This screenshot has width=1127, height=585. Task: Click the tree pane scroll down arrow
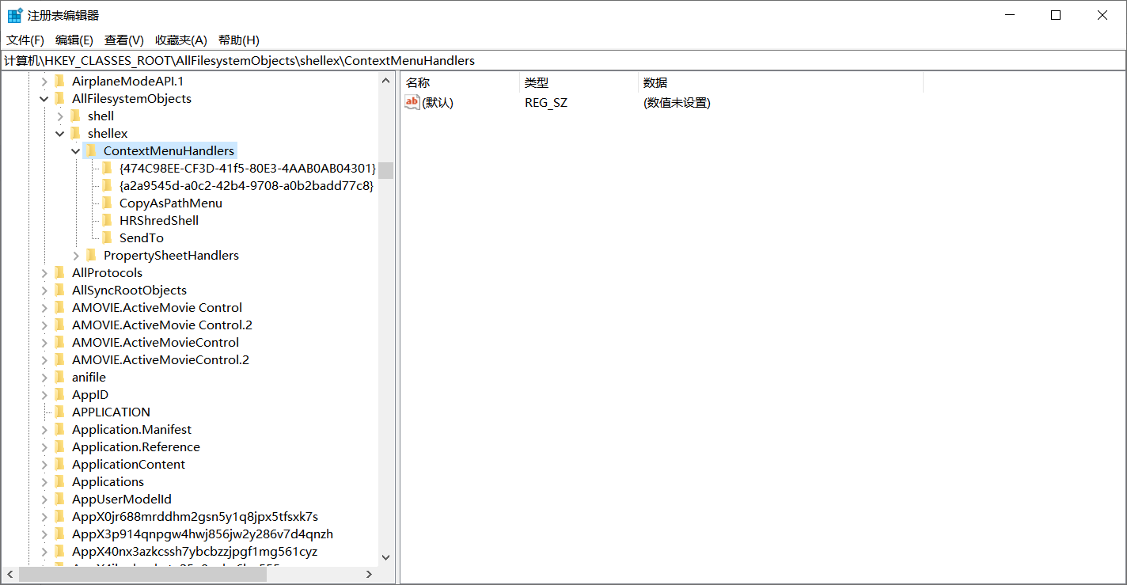[385, 557]
